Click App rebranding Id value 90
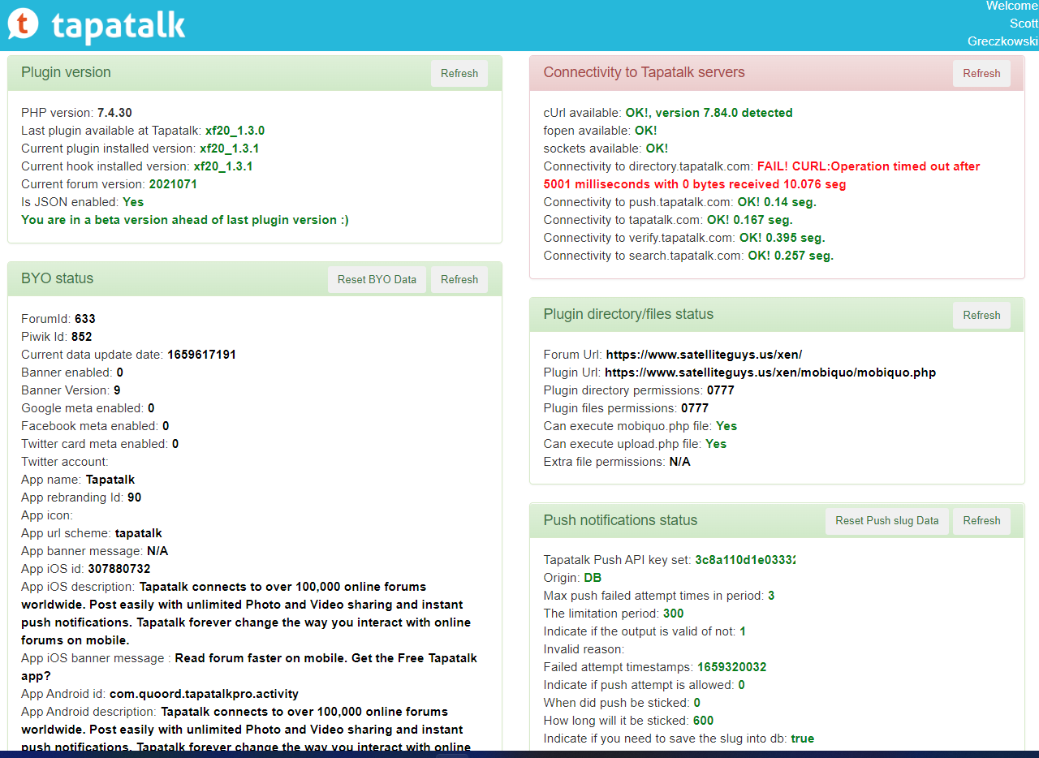1039x758 pixels. (x=135, y=497)
